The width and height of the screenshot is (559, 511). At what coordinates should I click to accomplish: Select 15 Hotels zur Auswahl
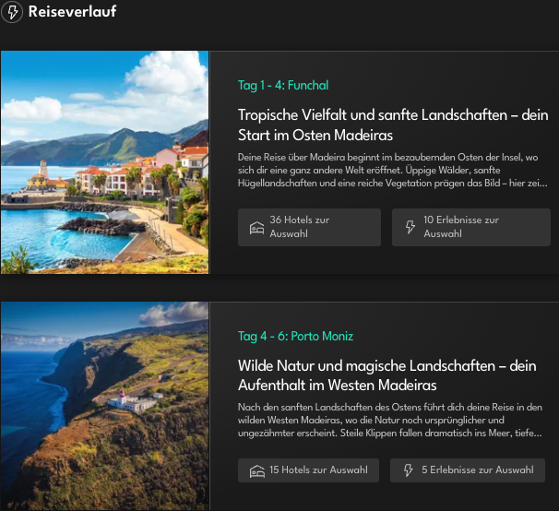308,470
